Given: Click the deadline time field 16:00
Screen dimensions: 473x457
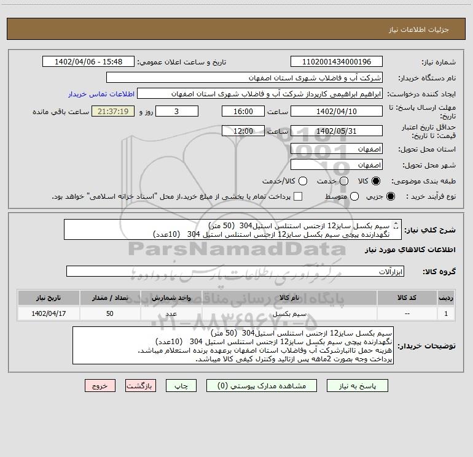Looking at the screenshot, I should 243,111.
